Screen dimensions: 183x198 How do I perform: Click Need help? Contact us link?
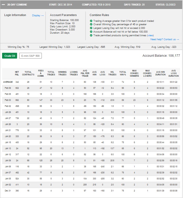click(165, 39)
